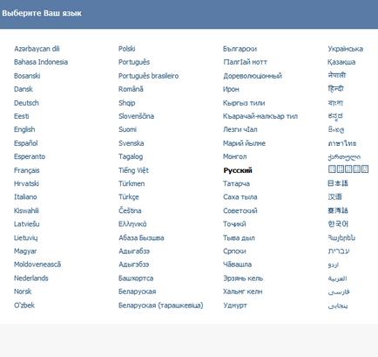Select Дореволюціонный language variant
This screenshot has width=378, height=357.
coord(253,76)
